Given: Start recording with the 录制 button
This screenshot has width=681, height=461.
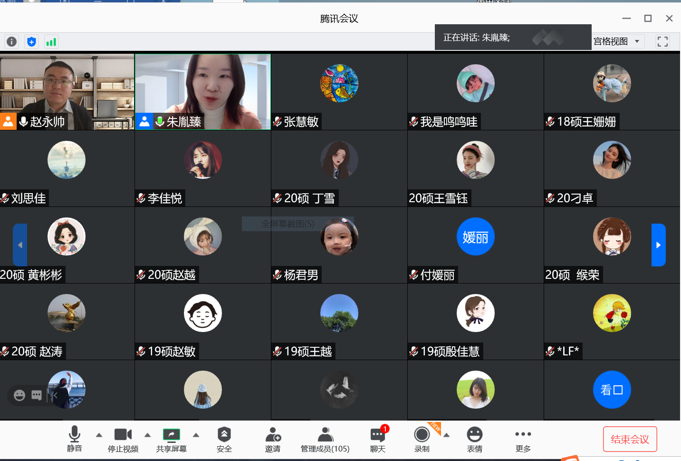Looking at the screenshot, I should pos(422,439).
